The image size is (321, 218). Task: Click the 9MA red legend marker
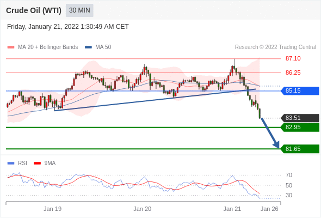[x=37, y=163]
